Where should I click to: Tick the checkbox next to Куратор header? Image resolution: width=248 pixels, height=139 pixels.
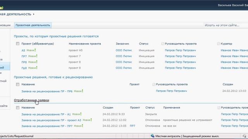219,44
